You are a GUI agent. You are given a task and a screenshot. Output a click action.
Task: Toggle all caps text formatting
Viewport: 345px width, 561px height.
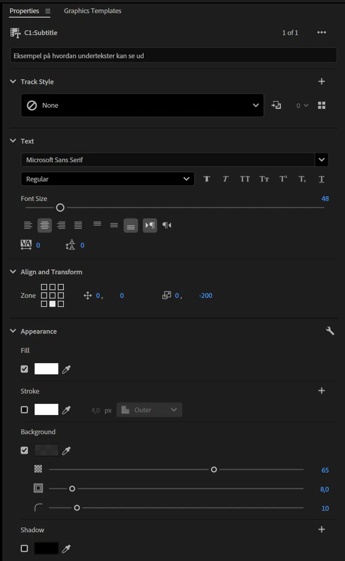point(245,179)
